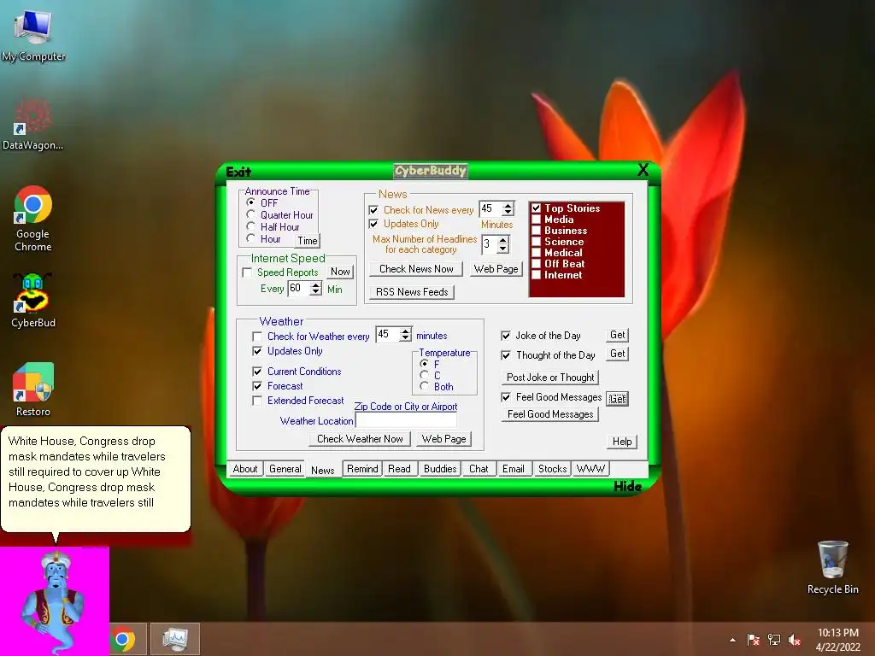
Task: Click the muted volume tray icon
Action: [794, 640]
